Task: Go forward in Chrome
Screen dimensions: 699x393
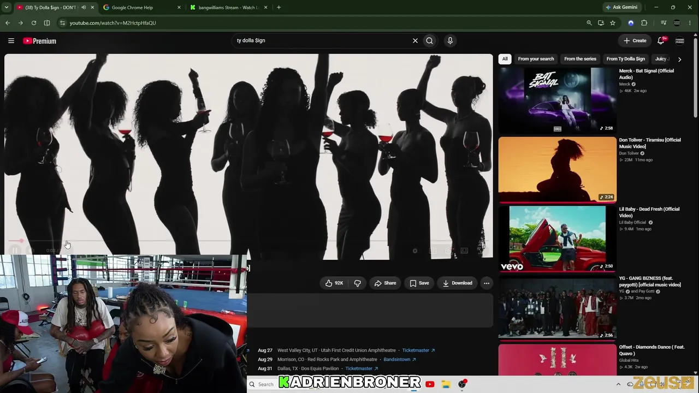Action: point(21,23)
